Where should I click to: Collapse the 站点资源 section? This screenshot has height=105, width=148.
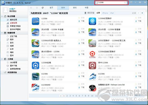[x=2, y=16]
